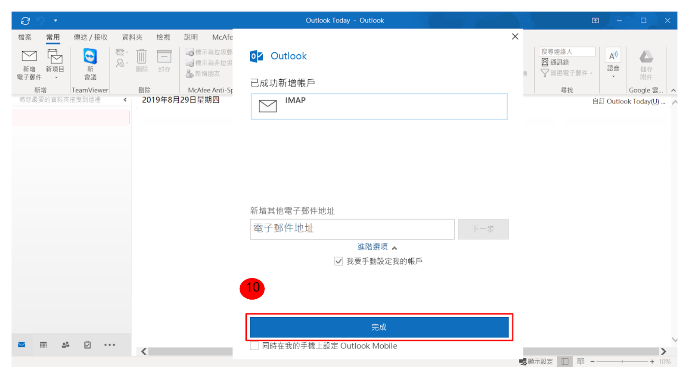Click the 完成 finish button
Image resolution: width=689 pixels, height=388 pixels.
point(379,327)
